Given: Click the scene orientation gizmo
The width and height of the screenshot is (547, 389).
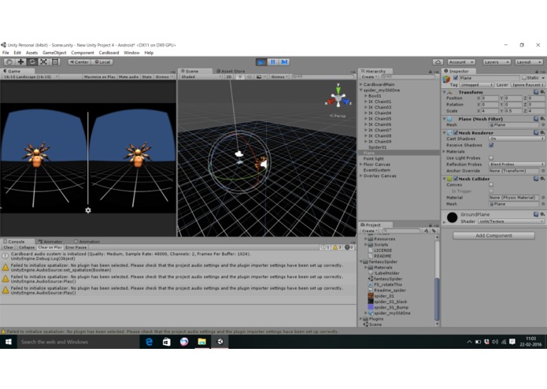Looking at the screenshot, I should coord(338,98).
